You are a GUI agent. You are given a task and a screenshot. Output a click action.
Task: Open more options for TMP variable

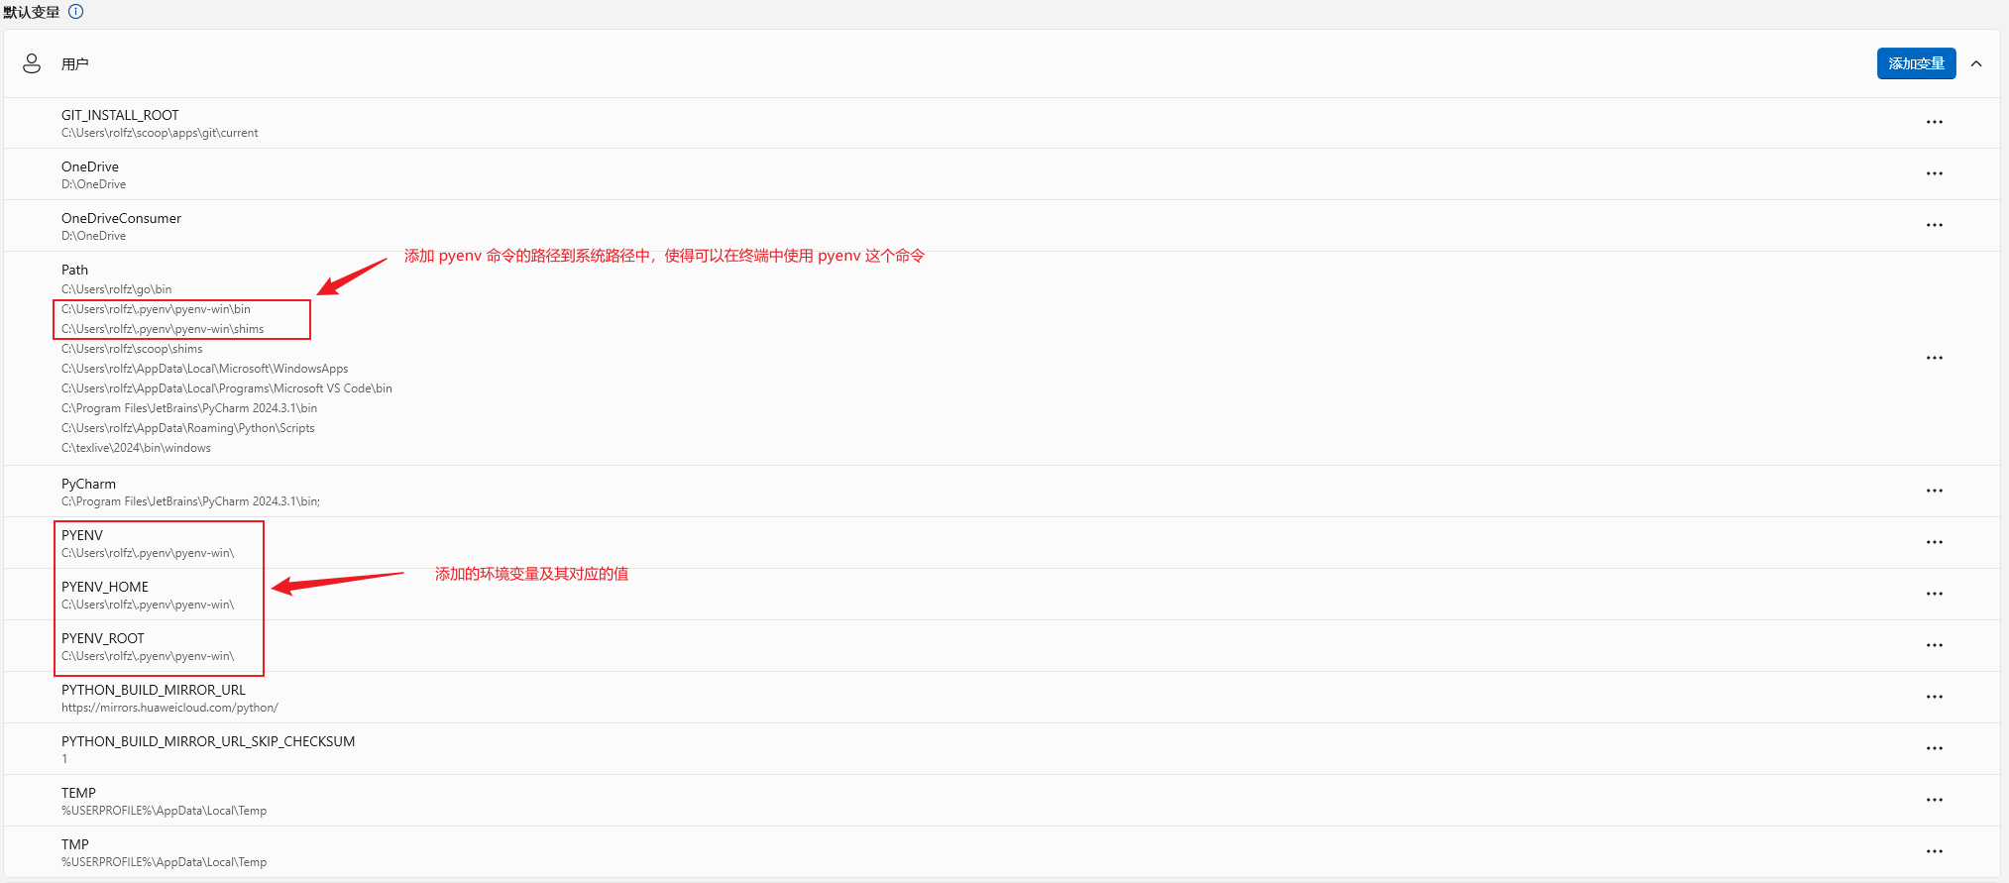pos(1934,851)
